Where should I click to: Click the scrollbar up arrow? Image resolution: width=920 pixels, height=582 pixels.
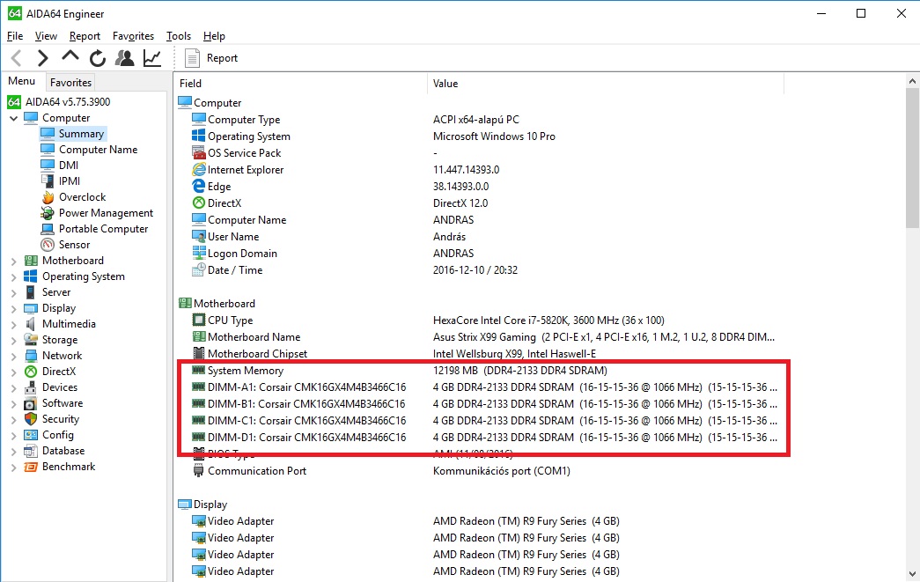pyautogui.click(x=912, y=81)
